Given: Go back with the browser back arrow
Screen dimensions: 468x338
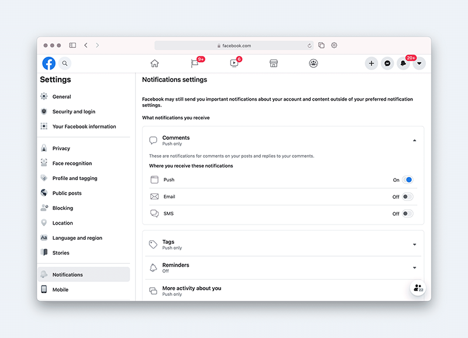Looking at the screenshot, I should tap(86, 45).
